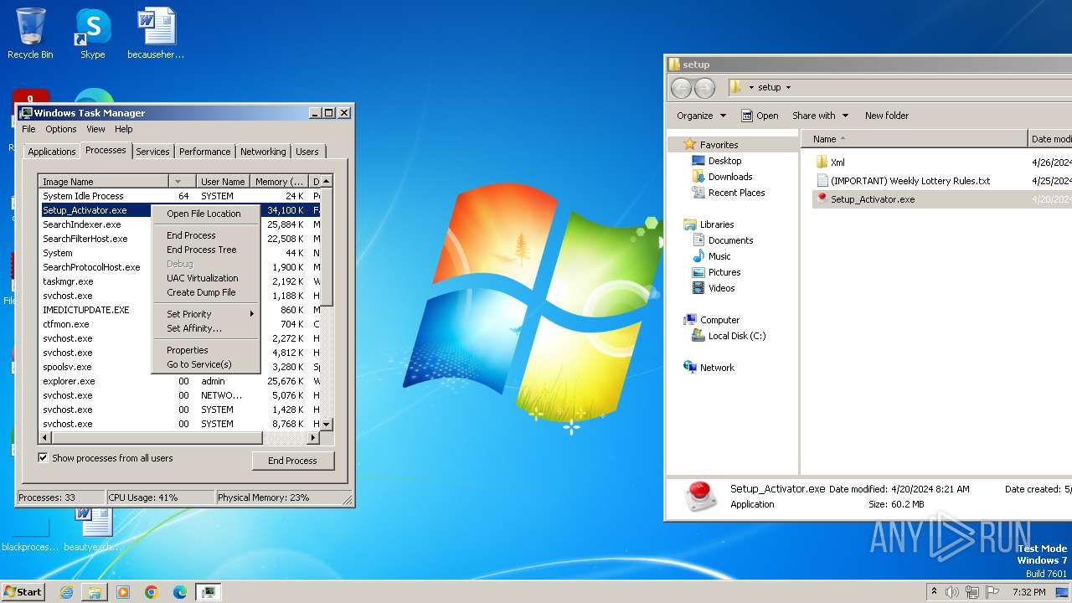Open the Pictures library

(x=724, y=272)
